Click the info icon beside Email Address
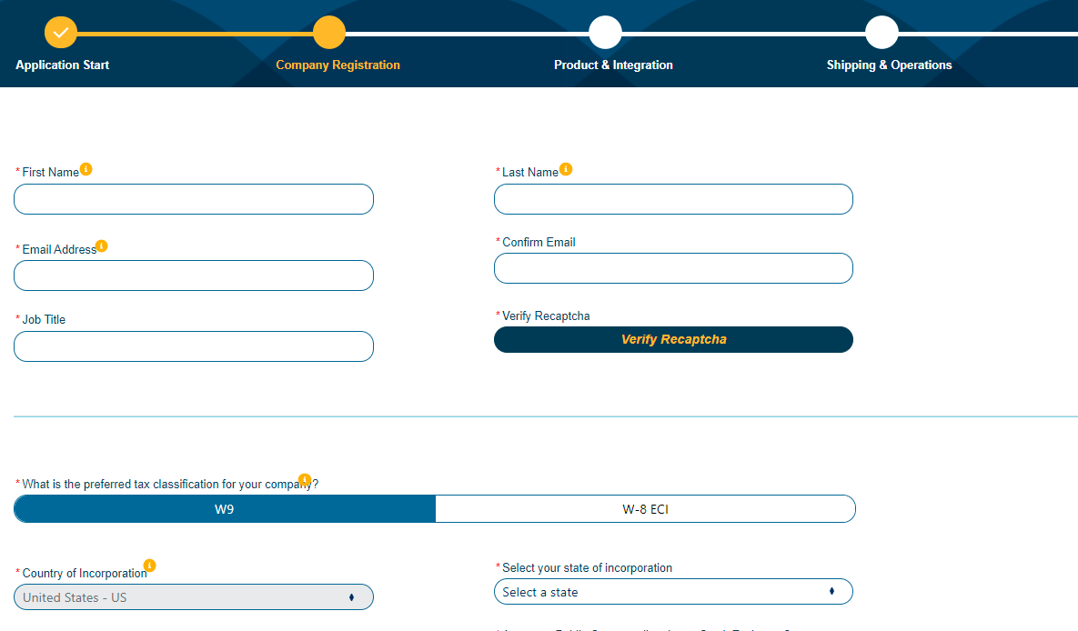1078x631 pixels. point(102,246)
